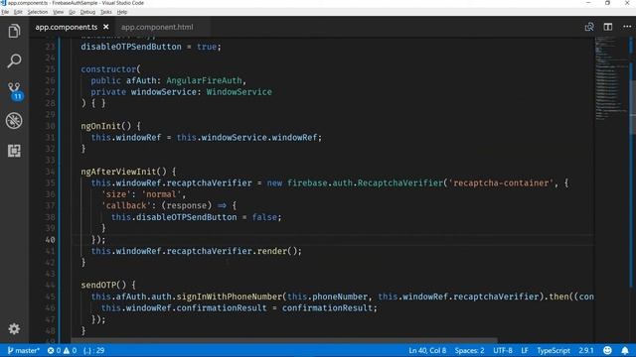Click 'confirmationResult;' at end of line 46
Screen dimensions: 636x357
click(330, 308)
